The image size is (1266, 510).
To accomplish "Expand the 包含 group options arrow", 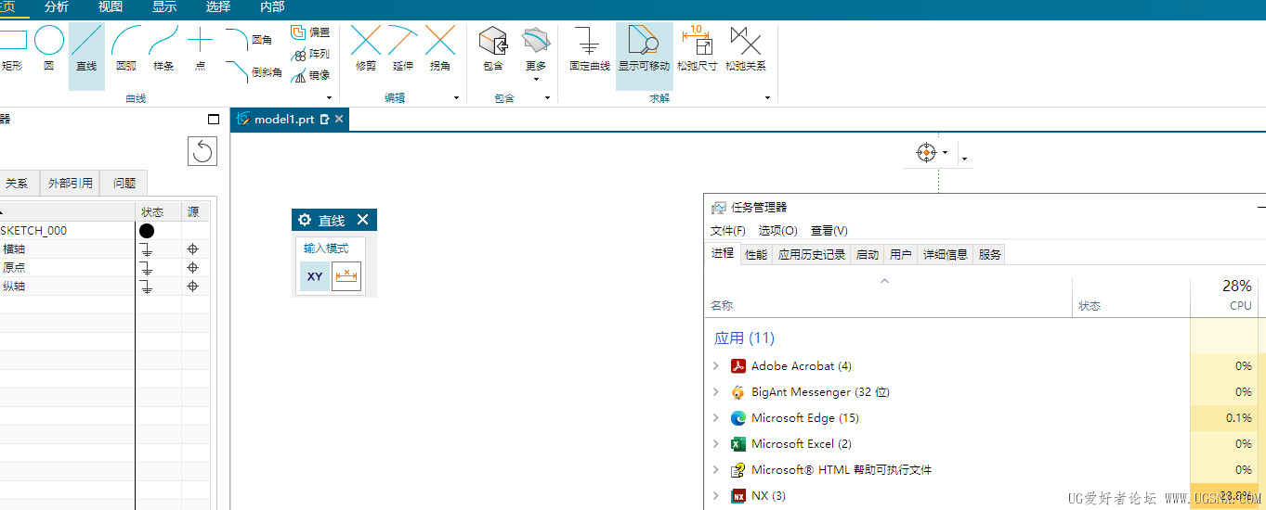I will [x=547, y=98].
